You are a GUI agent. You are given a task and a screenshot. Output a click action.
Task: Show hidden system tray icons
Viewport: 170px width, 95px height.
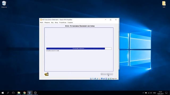coord(143,93)
